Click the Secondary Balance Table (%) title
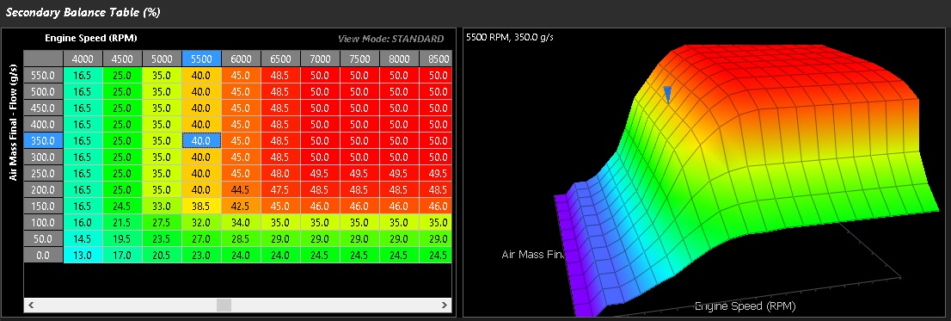 (x=83, y=11)
